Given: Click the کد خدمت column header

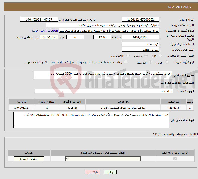Looking at the screenshot, I should pyautogui.click(x=174, y=102).
